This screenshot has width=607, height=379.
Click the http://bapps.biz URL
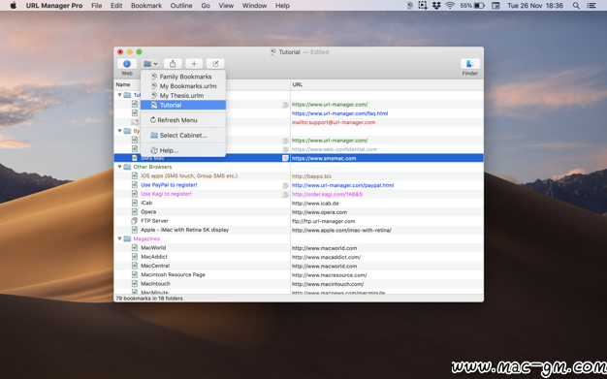coord(311,176)
